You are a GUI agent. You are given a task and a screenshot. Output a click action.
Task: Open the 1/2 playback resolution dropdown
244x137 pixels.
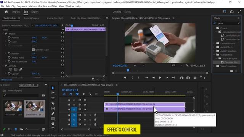point(177,65)
